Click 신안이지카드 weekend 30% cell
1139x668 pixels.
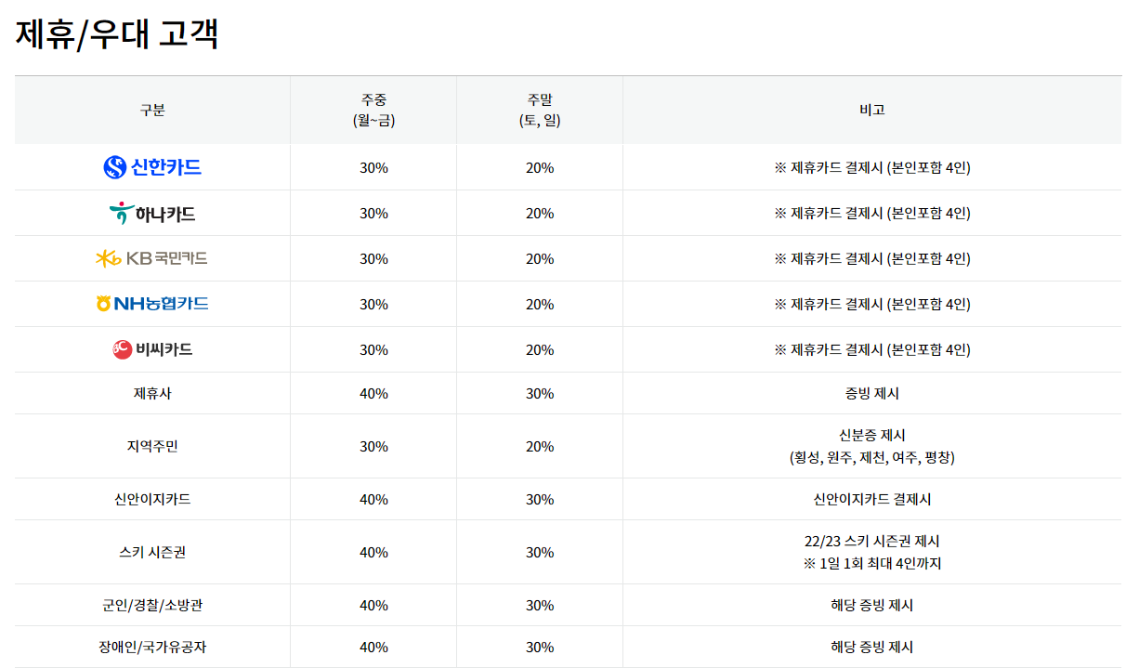click(540, 499)
